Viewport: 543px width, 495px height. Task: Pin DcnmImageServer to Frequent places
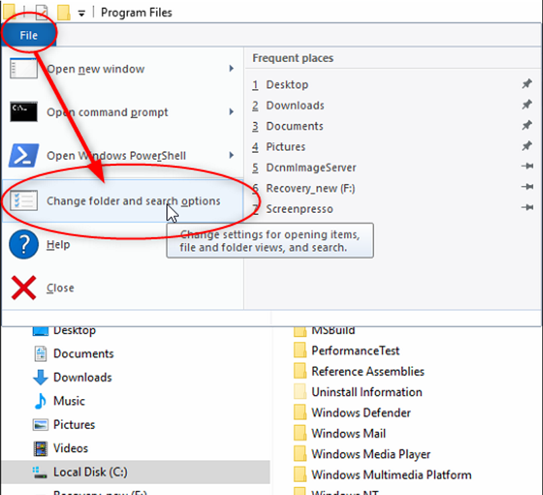coord(526,167)
